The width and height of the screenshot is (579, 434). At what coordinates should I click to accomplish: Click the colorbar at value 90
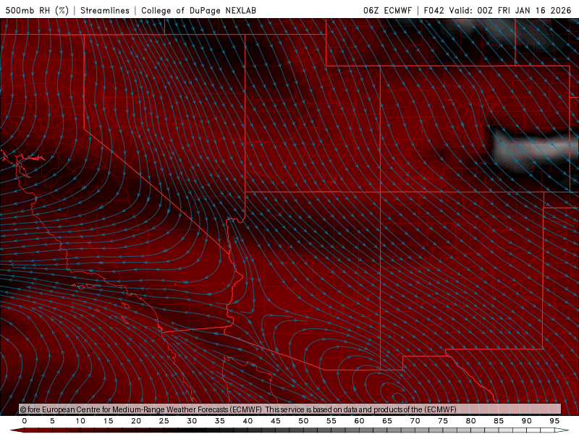(526, 421)
